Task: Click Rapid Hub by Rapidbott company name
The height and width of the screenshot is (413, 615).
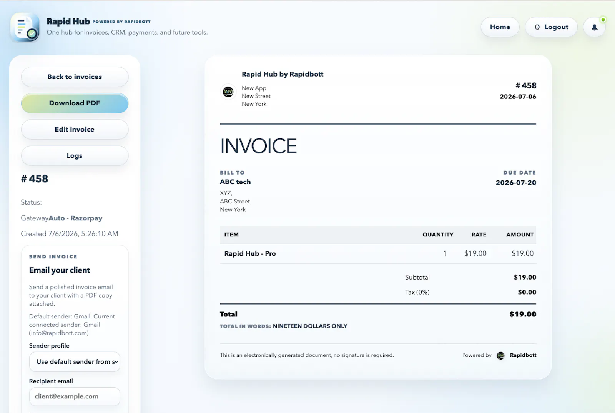Action: click(x=283, y=74)
